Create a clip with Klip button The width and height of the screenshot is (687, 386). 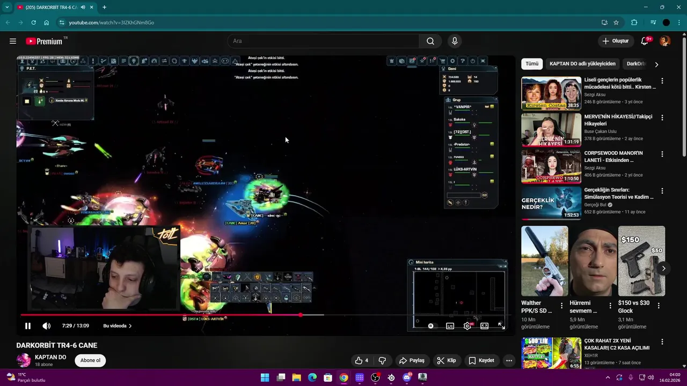[x=447, y=360]
